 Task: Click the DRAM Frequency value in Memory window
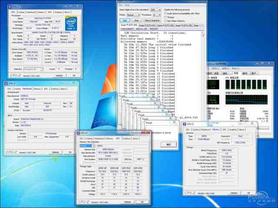tap(227, 150)
